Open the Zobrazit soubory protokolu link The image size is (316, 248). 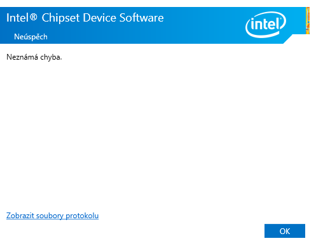(x=52, y=216)
